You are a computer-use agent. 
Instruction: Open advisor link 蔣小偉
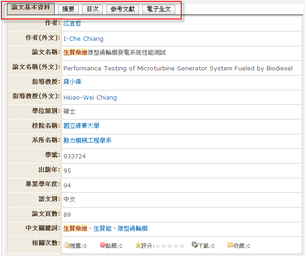coord(72,82)
